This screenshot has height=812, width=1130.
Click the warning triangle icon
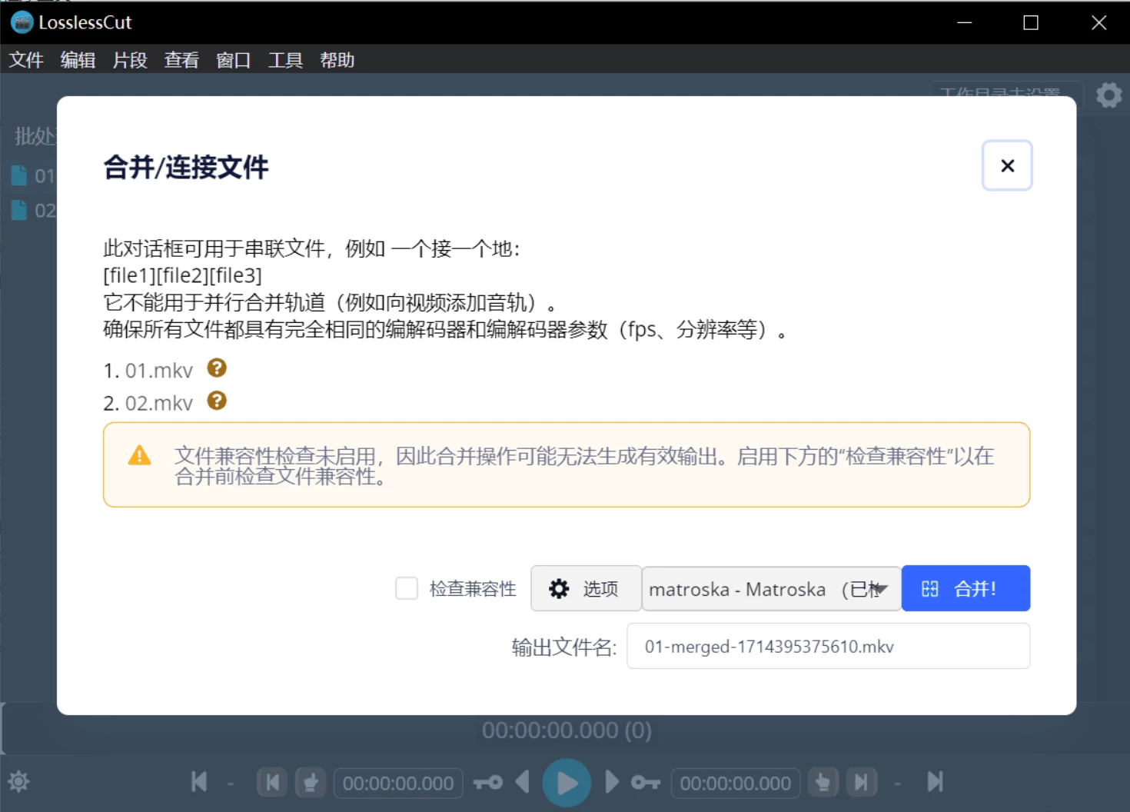coord(139,455)
